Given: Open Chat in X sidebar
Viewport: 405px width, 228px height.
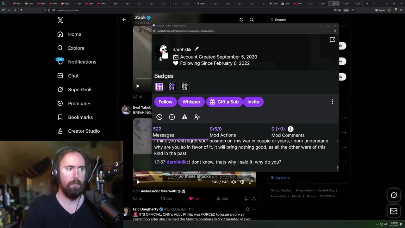Looking at the screenshot, I should [68, 76].
